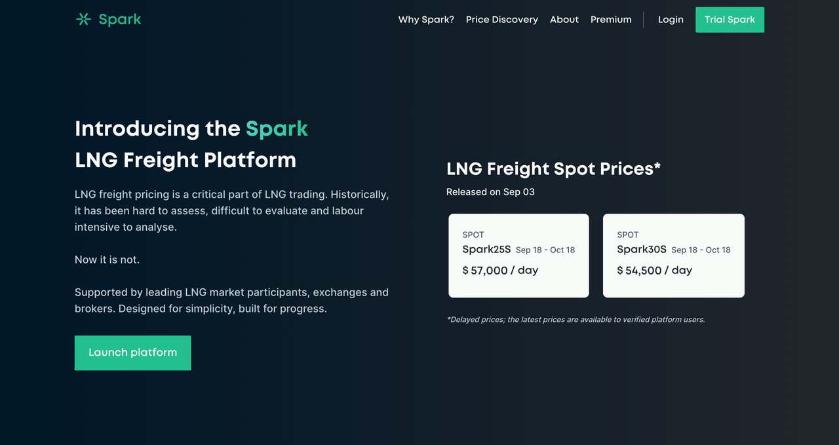Select the SPOT label on Spark30S card
839x445 pixels.
point(627,235)
